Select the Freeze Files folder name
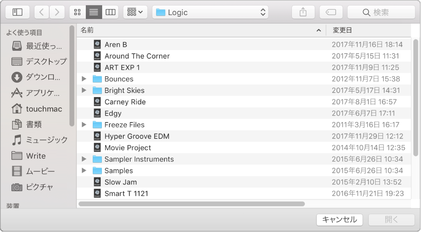 125,125
